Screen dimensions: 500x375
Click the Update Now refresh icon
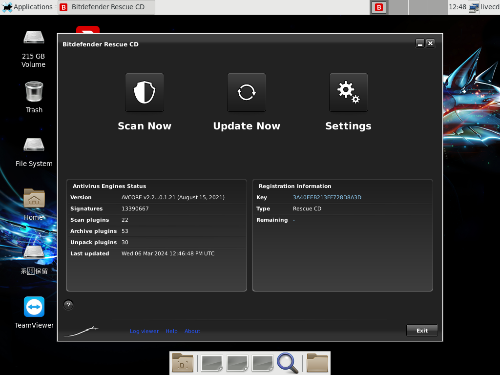point(247,92)
